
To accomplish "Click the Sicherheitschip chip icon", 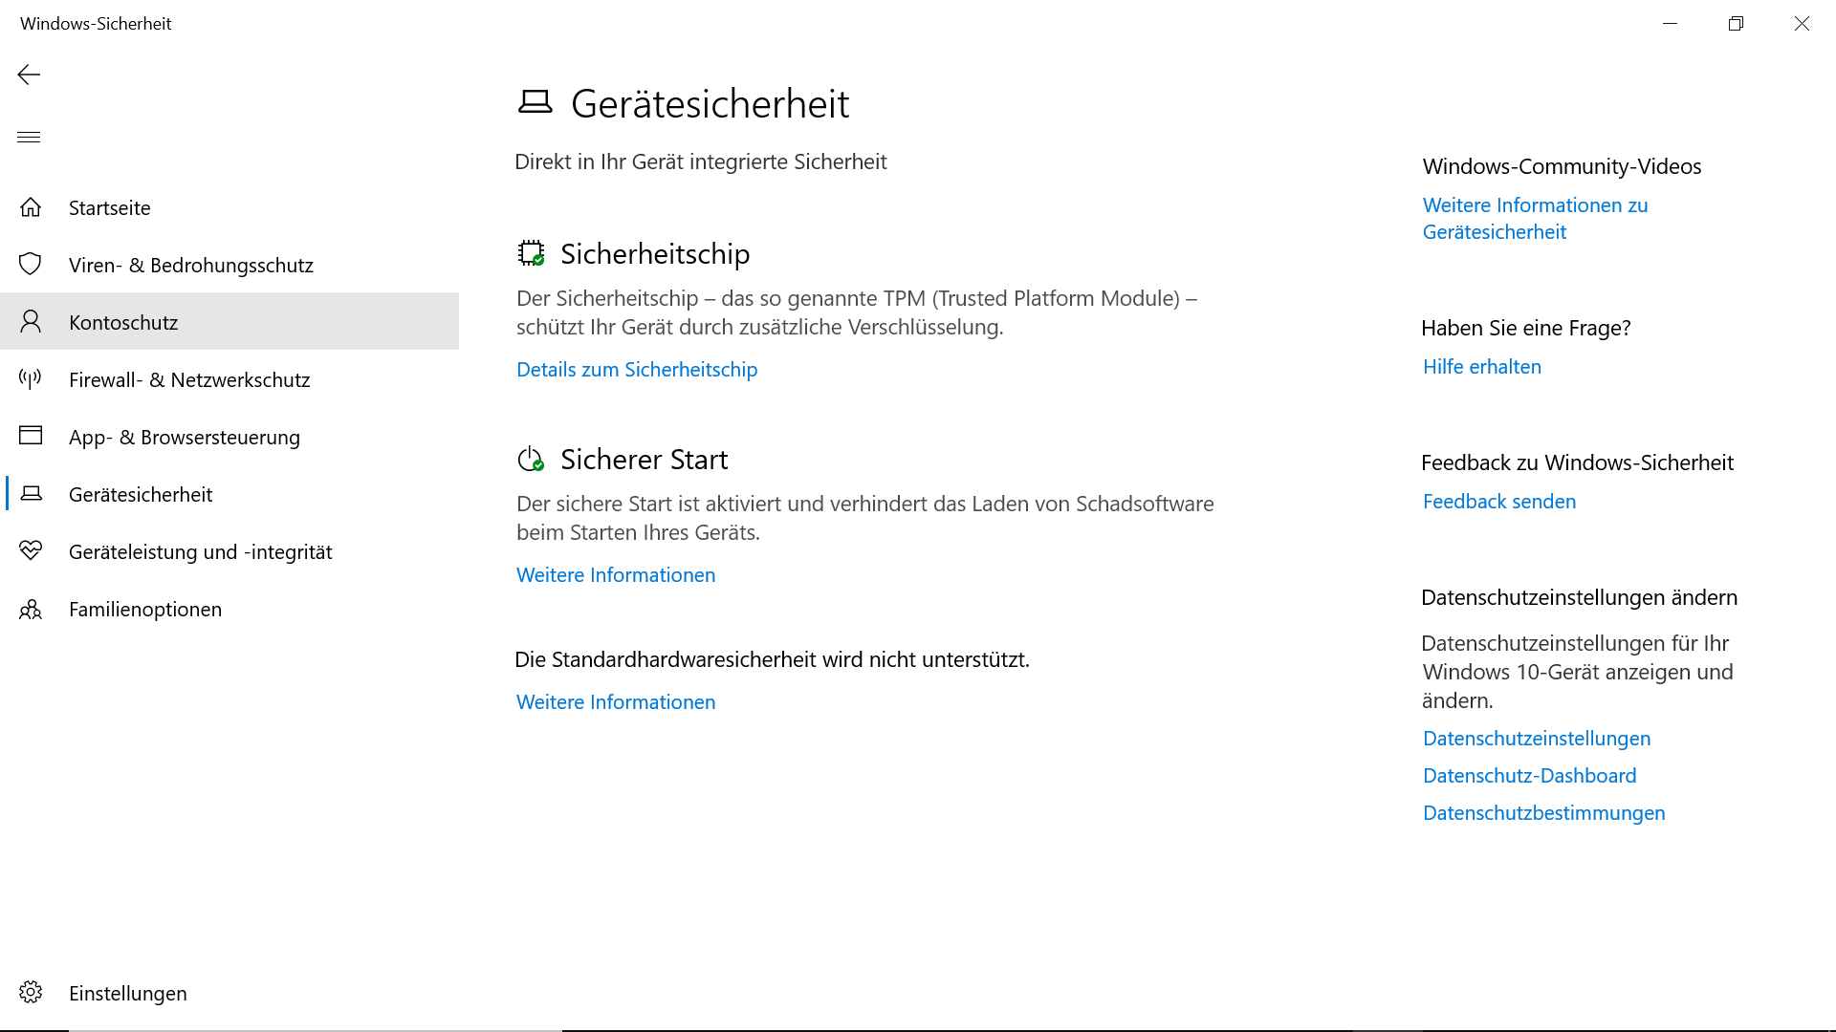I will click(531, 253).
